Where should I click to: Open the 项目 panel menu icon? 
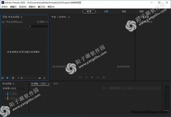tap(22, 17)
